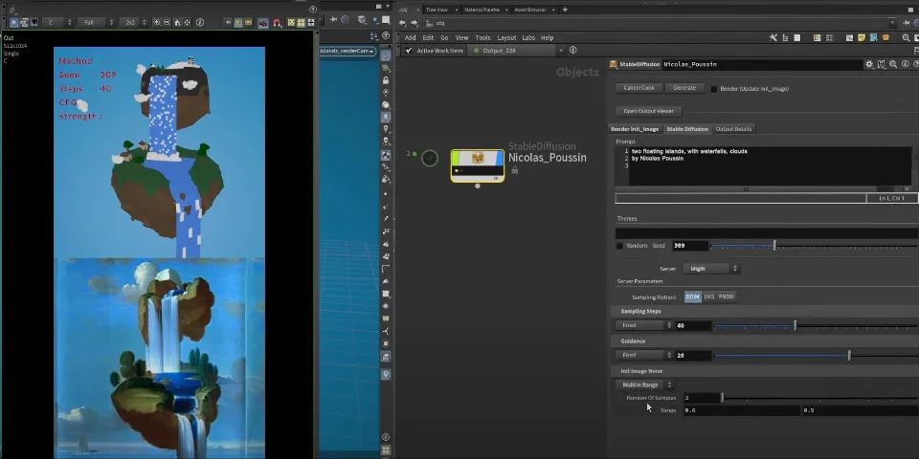Switch to the Output Details tab
This screenshot has height=459, width=919.
[734, 129]
